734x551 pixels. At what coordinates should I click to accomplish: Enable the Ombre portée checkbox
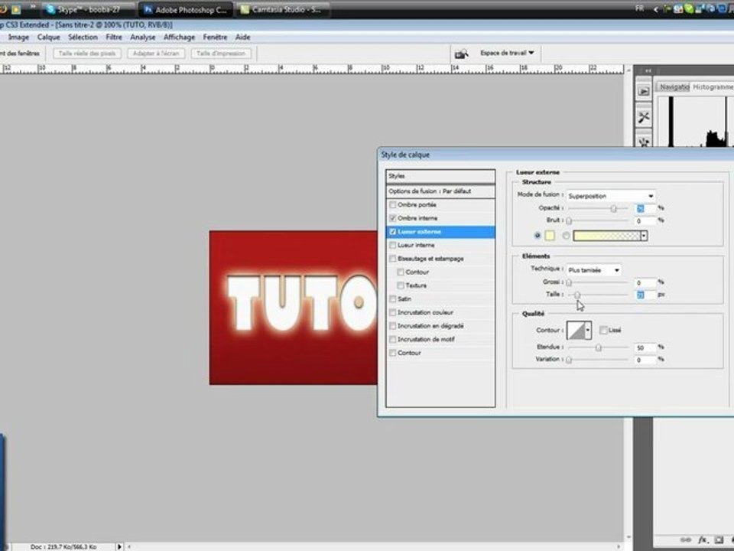pos(393,205)
